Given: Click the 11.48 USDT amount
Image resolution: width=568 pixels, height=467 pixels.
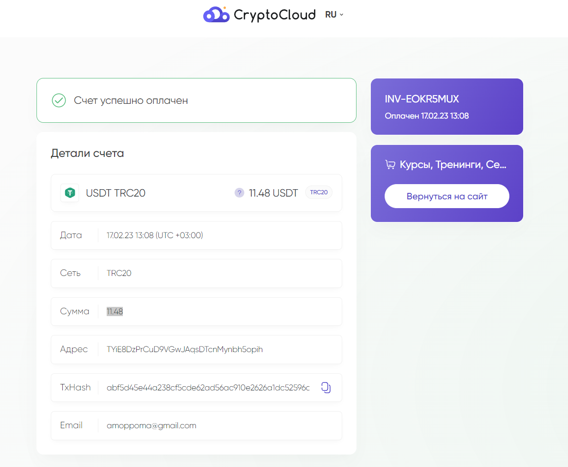Looking at the screenshot, I should click(273, 193).
